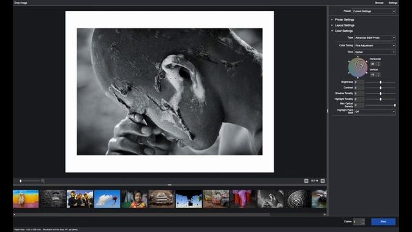Click the Copies number field
Image resolution: width=412 pixels, height=232 pixels.
[x=357, y=222]
